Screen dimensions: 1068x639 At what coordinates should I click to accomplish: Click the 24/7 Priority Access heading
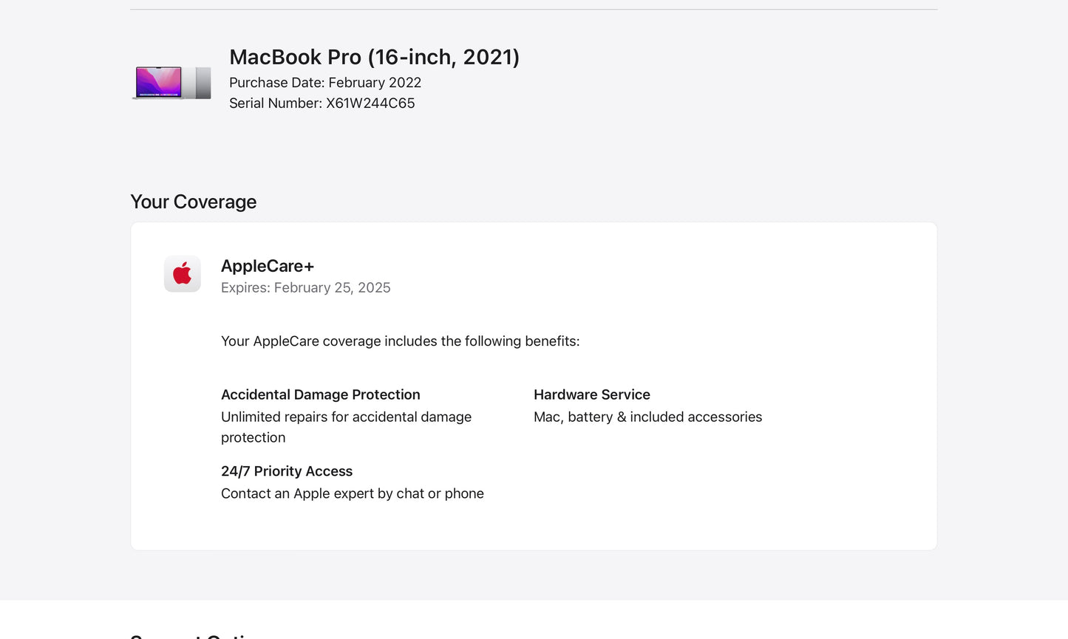287,471
